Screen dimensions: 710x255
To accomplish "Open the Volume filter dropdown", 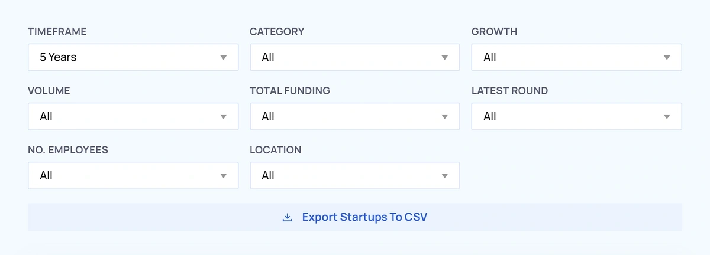I will pyautogui.click(x=133, y=116).
